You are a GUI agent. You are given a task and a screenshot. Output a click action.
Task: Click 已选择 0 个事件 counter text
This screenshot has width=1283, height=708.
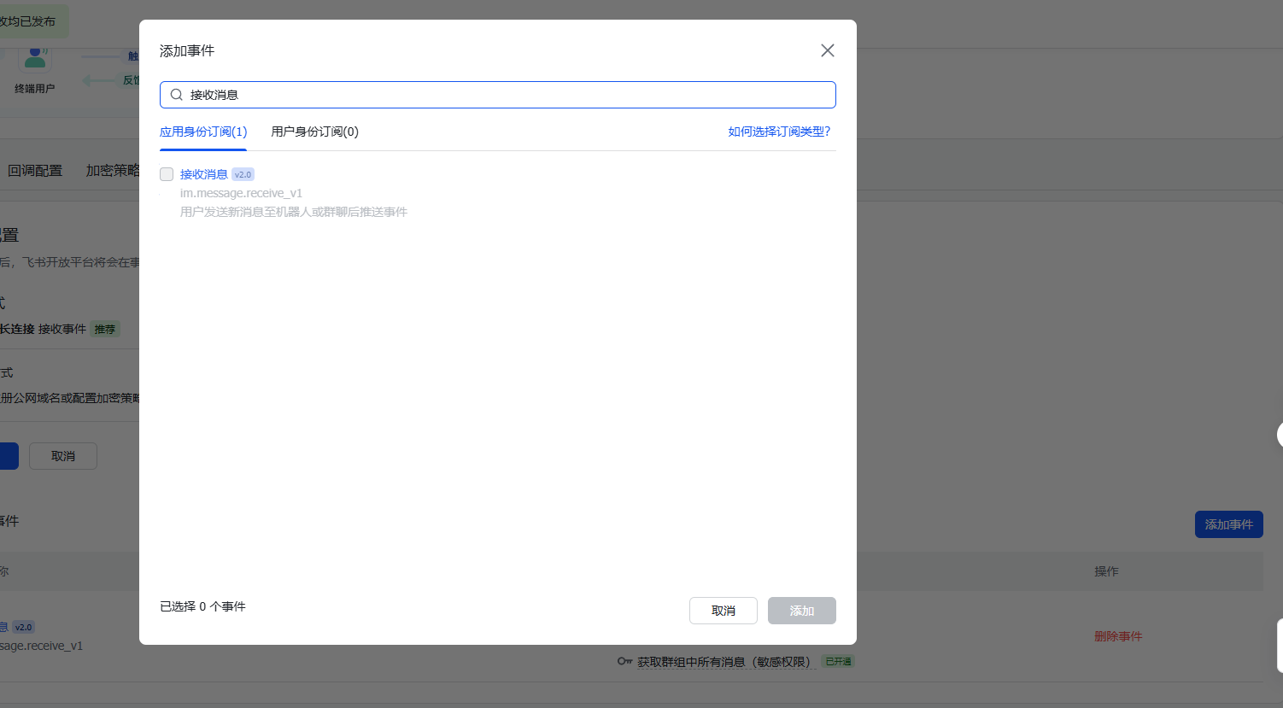tap(202, 606)
